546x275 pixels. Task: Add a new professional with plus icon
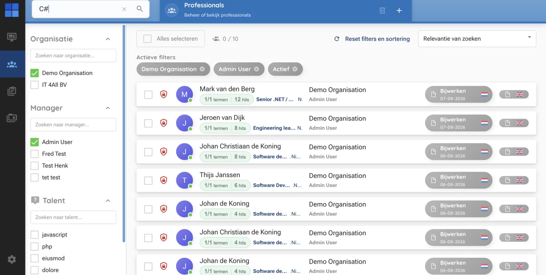pyautogui.click(x=399, y=11)
